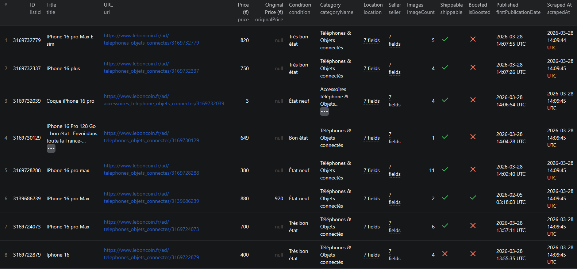Image resolution: width=577 pixels, height=269 pixels.
Task: Click the Boosted red X in row 4
Action: point(473,137)
